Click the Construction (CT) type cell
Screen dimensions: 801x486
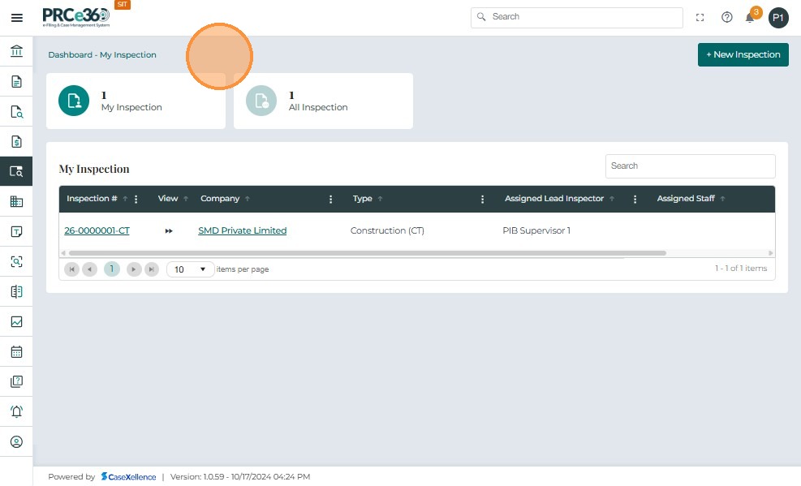coord(387,230)
